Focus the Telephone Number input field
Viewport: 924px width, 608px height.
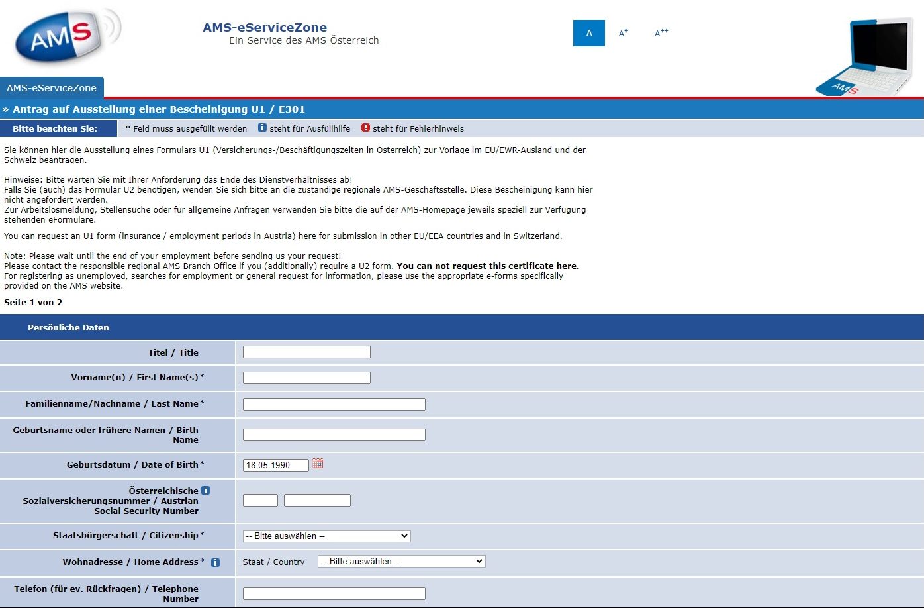pyautogui.click(x=334, y=593)
